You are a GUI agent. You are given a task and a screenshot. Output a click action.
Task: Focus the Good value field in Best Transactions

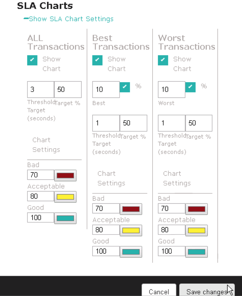click(x=106, y=251)
